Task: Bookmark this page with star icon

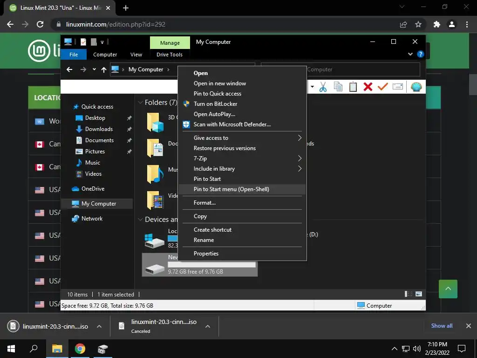Action: coord(418,24)
